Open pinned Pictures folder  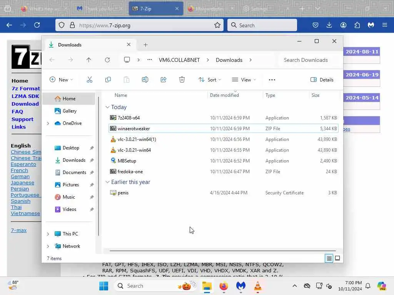tap(71, 185)
